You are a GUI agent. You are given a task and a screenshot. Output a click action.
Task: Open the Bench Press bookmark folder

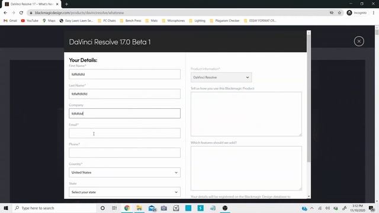point(130,21)
